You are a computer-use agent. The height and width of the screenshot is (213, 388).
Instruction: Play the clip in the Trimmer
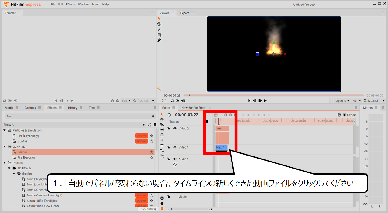tap(72, 101)
